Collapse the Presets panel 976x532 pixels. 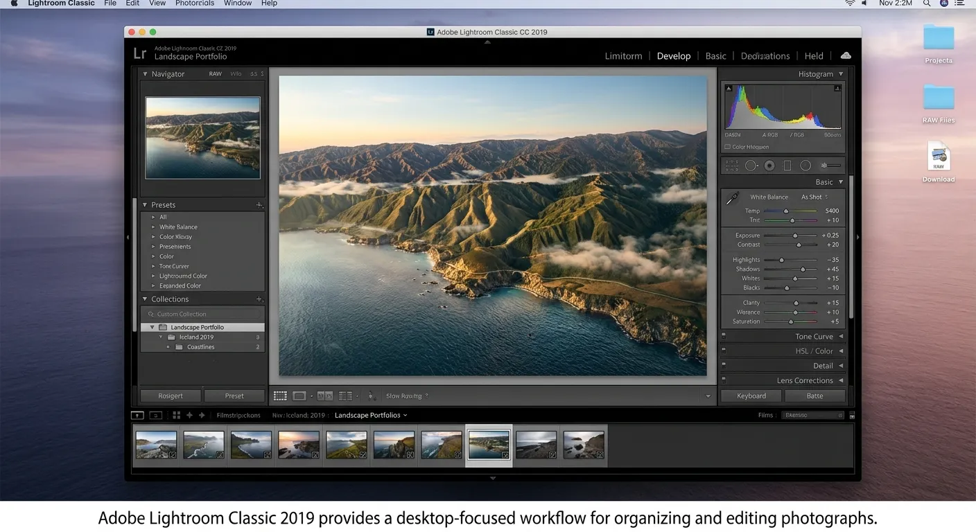pos(145,205)
